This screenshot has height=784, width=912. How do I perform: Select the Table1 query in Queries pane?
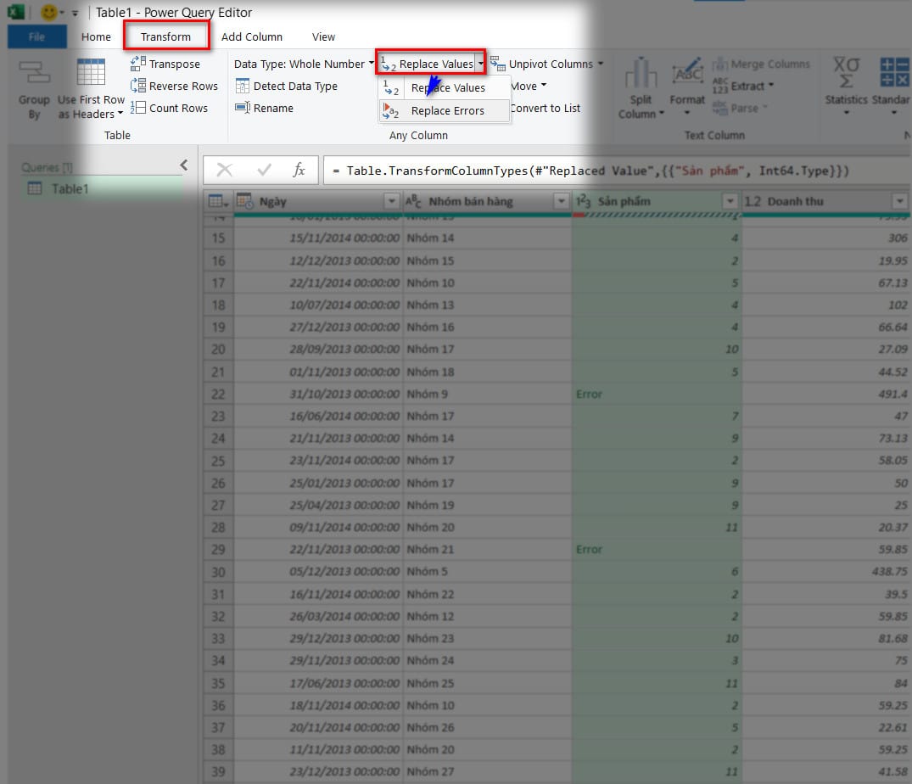70,188
